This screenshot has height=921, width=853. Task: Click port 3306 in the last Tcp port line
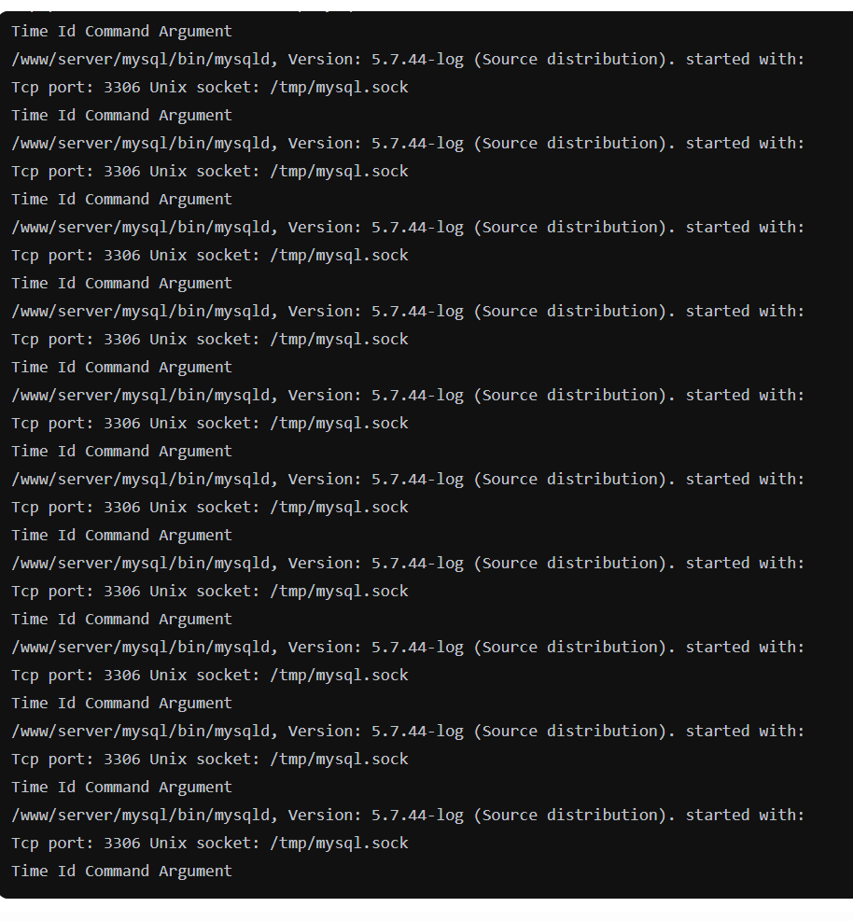[121, 844]
